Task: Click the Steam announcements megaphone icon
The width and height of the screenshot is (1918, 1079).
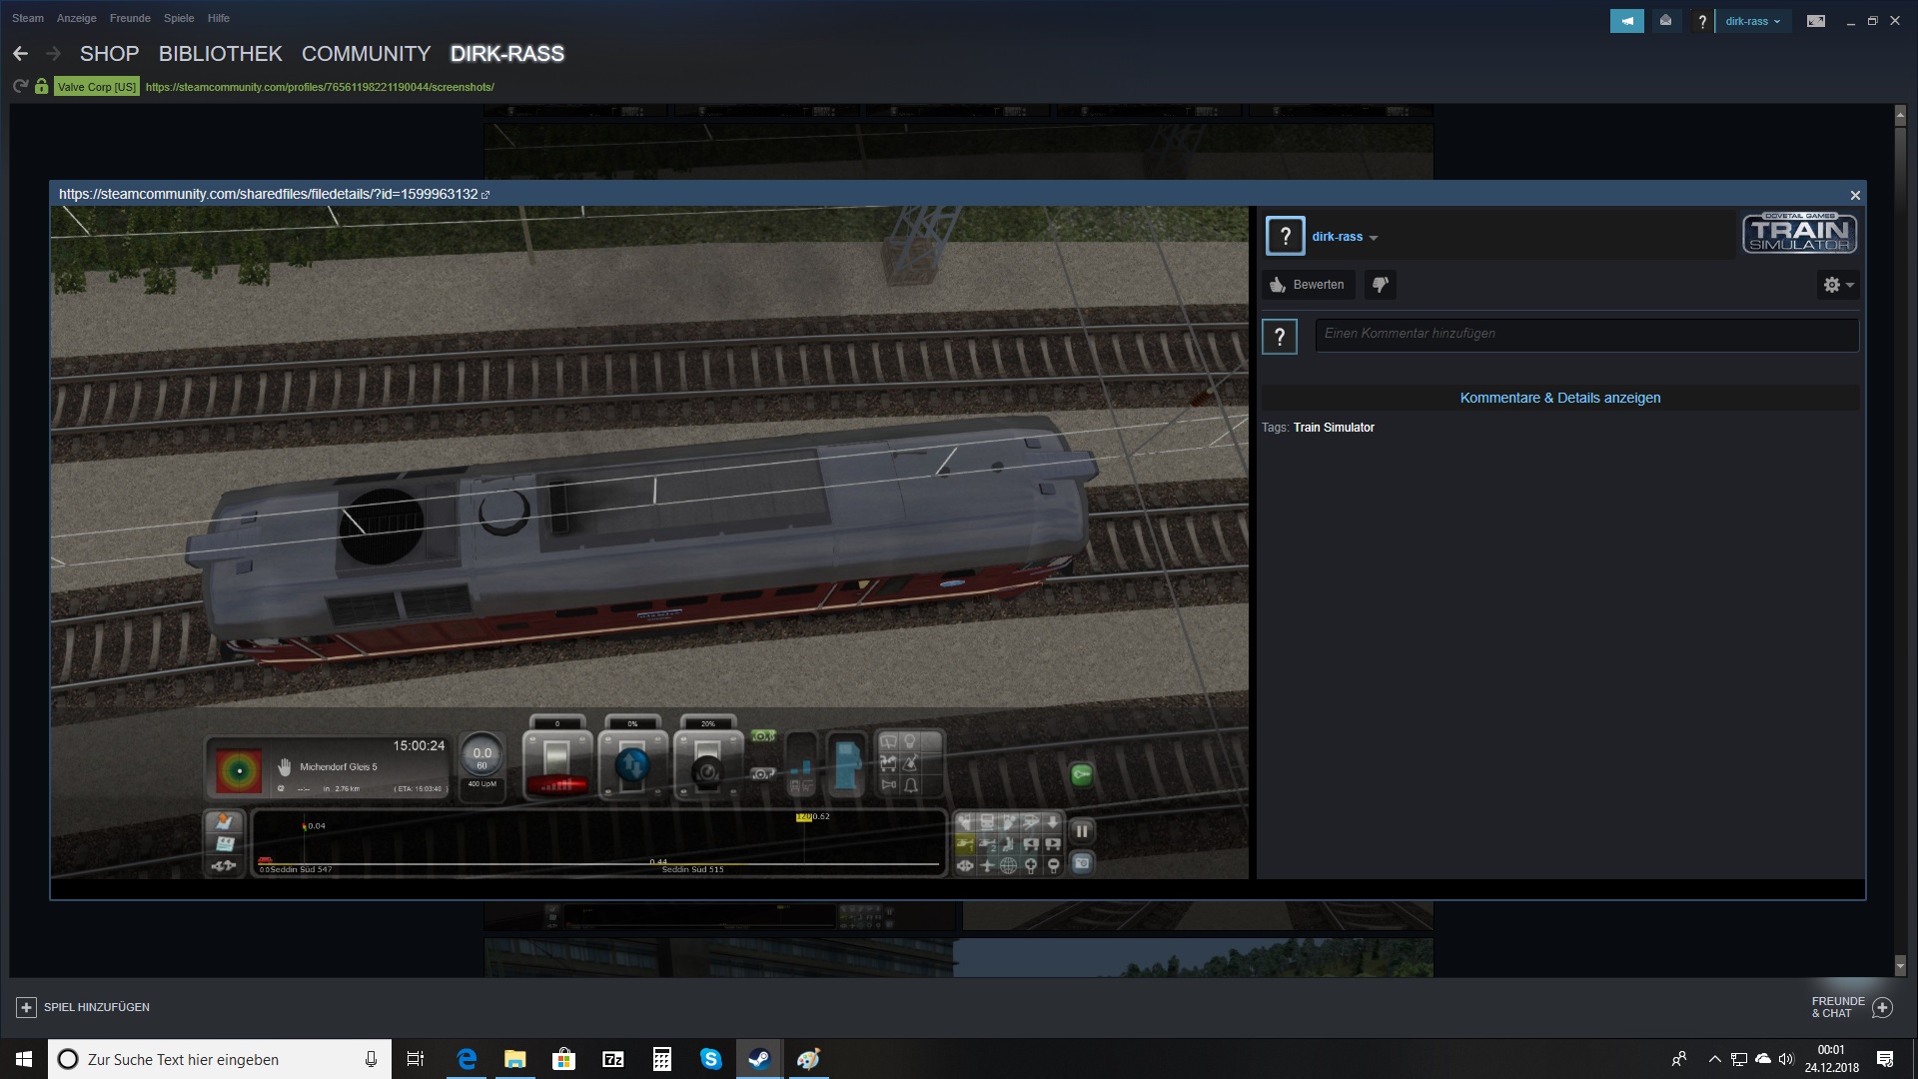Action: [x=1626, y=21]
